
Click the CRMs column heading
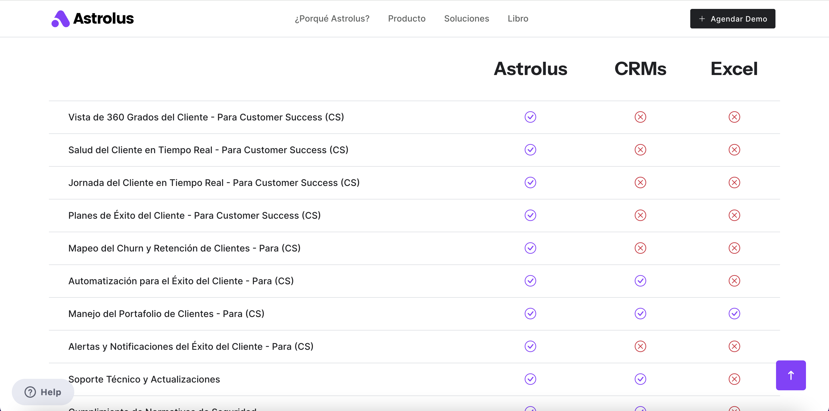[640, 69]
